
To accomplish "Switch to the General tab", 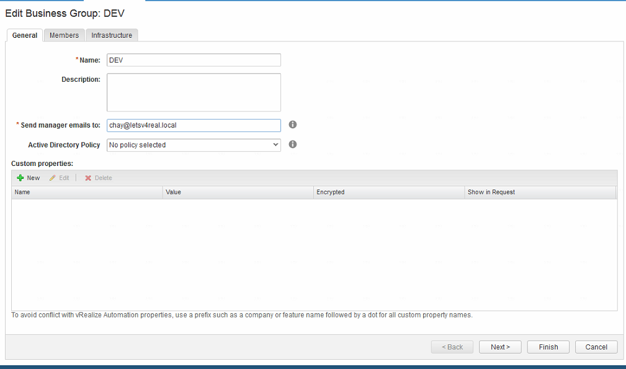I will coord(25,35).
